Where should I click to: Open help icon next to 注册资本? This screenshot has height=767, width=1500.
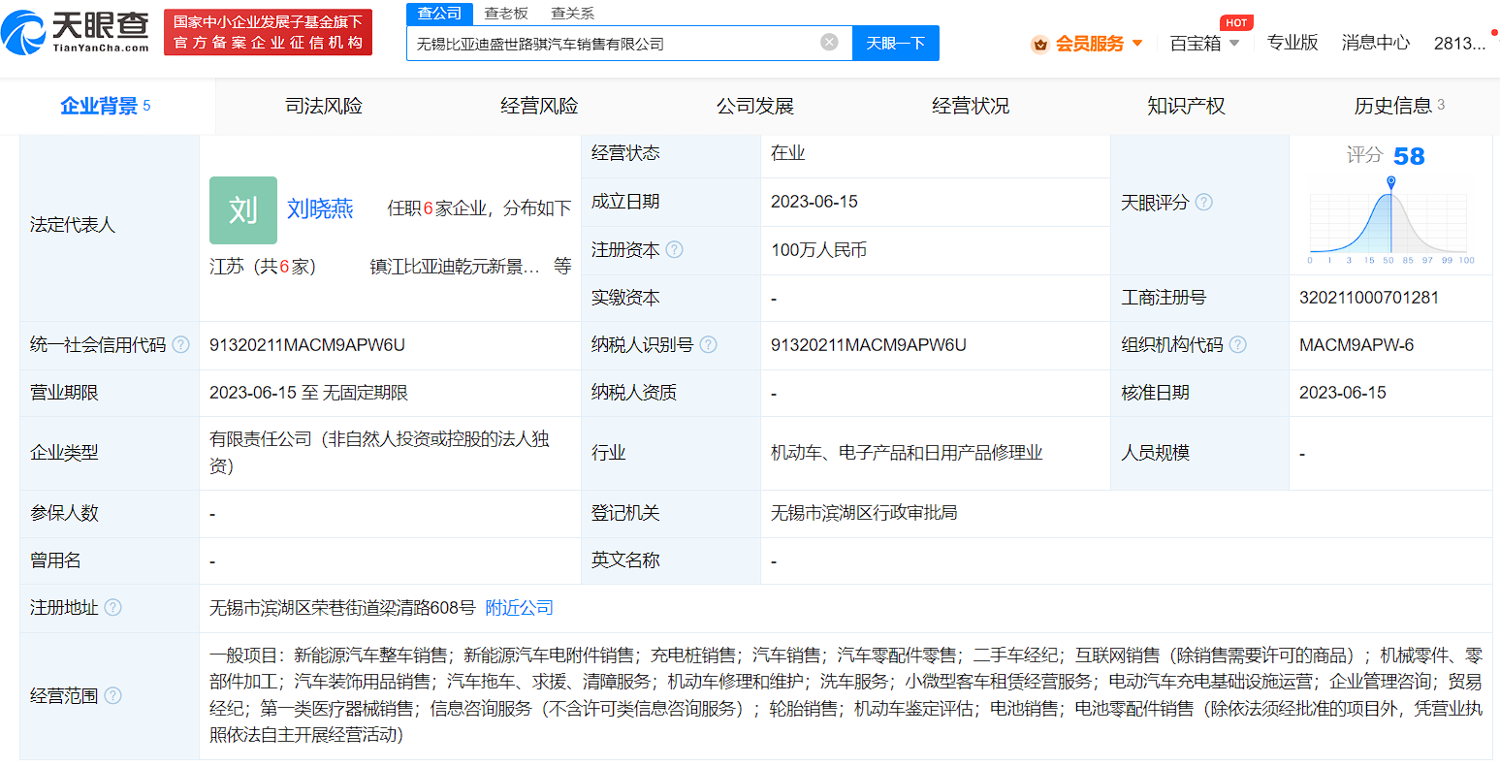(x=675, y=249)
